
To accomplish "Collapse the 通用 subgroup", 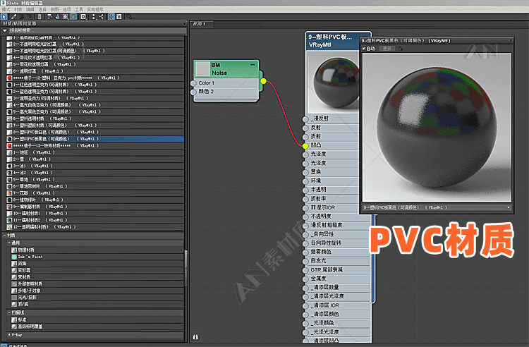I will point(9,243).
